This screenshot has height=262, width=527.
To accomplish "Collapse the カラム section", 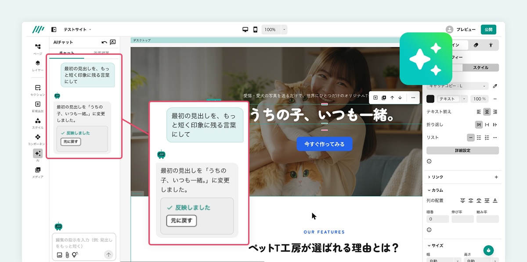I will 435,190.
